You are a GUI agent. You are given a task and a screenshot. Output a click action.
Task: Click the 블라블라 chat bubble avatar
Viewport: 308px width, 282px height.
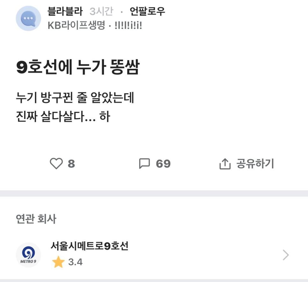[28, 18]
